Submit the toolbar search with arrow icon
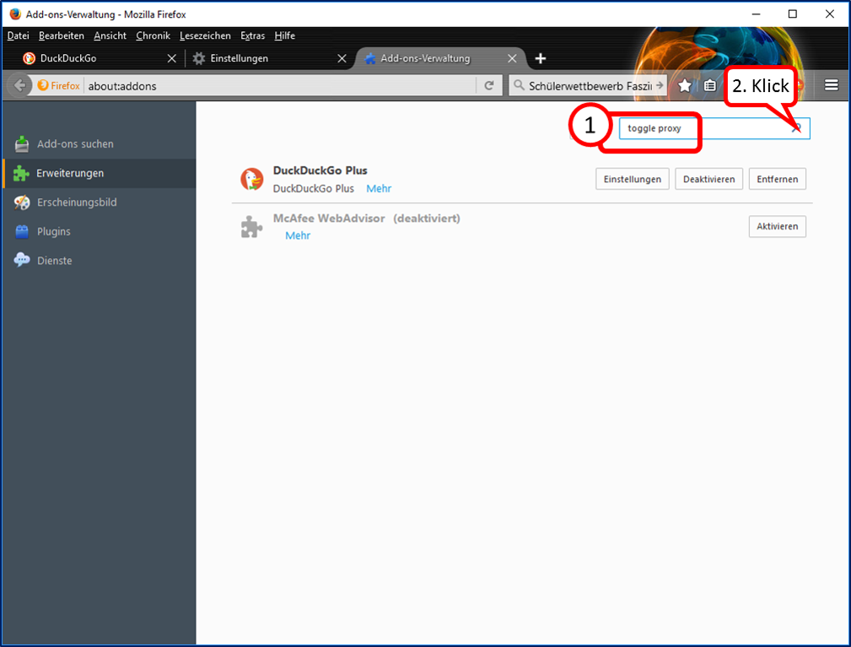 coord(660,85)
